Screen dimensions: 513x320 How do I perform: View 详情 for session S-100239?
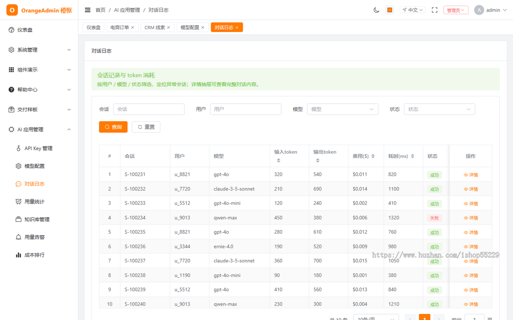click(x=471, y=290)
